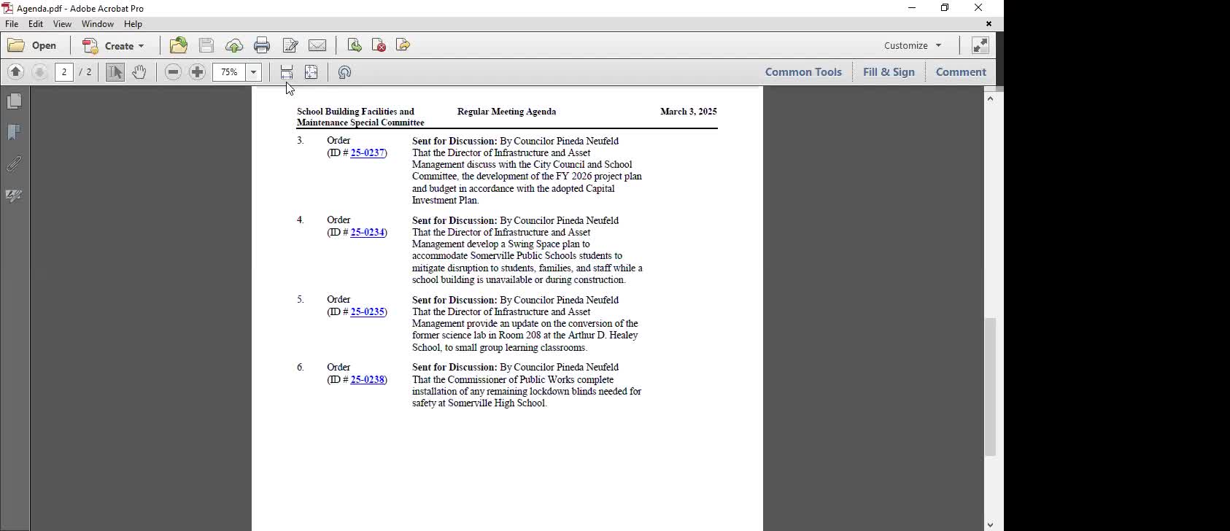1230x531 pixels.
Task: Zoom out with minus button
Action: pos(173,71)
